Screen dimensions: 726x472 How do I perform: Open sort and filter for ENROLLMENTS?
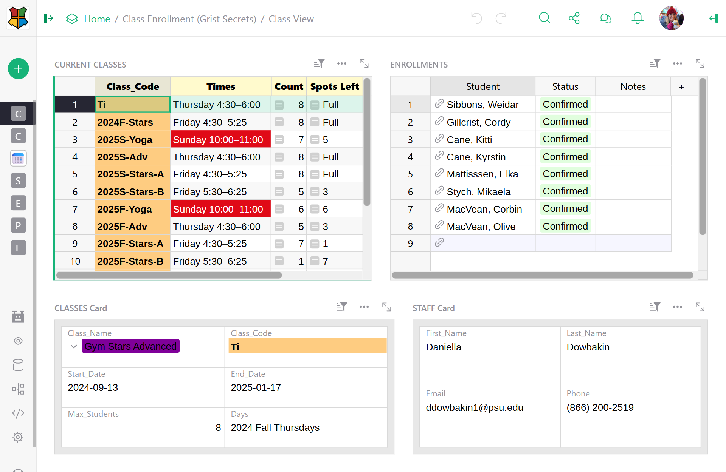pos(655,63)
